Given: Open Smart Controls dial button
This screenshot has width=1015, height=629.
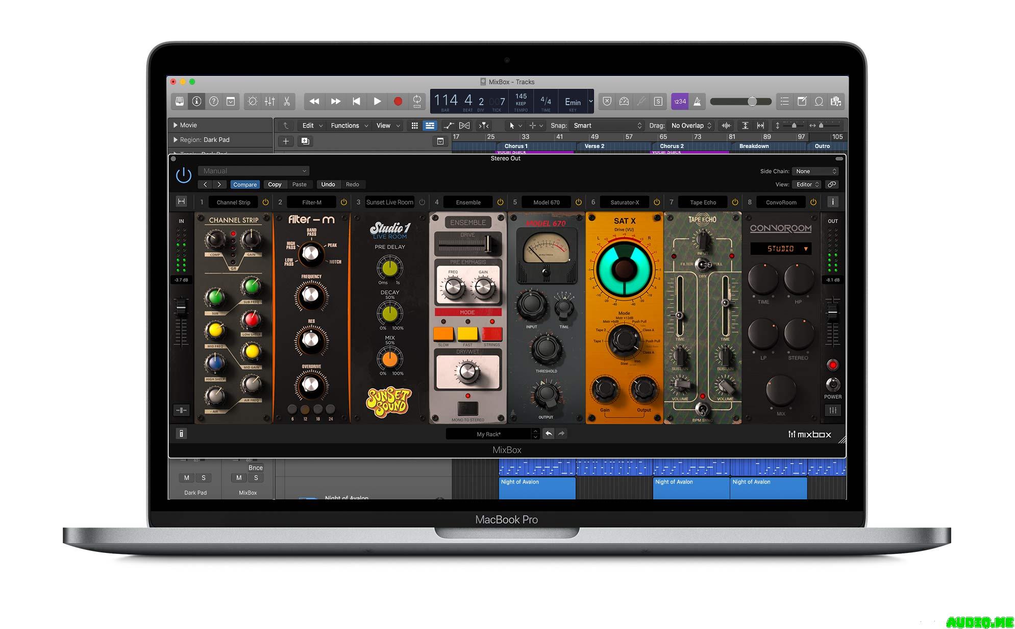Looking at the screenshot, I should coord(253,101).
